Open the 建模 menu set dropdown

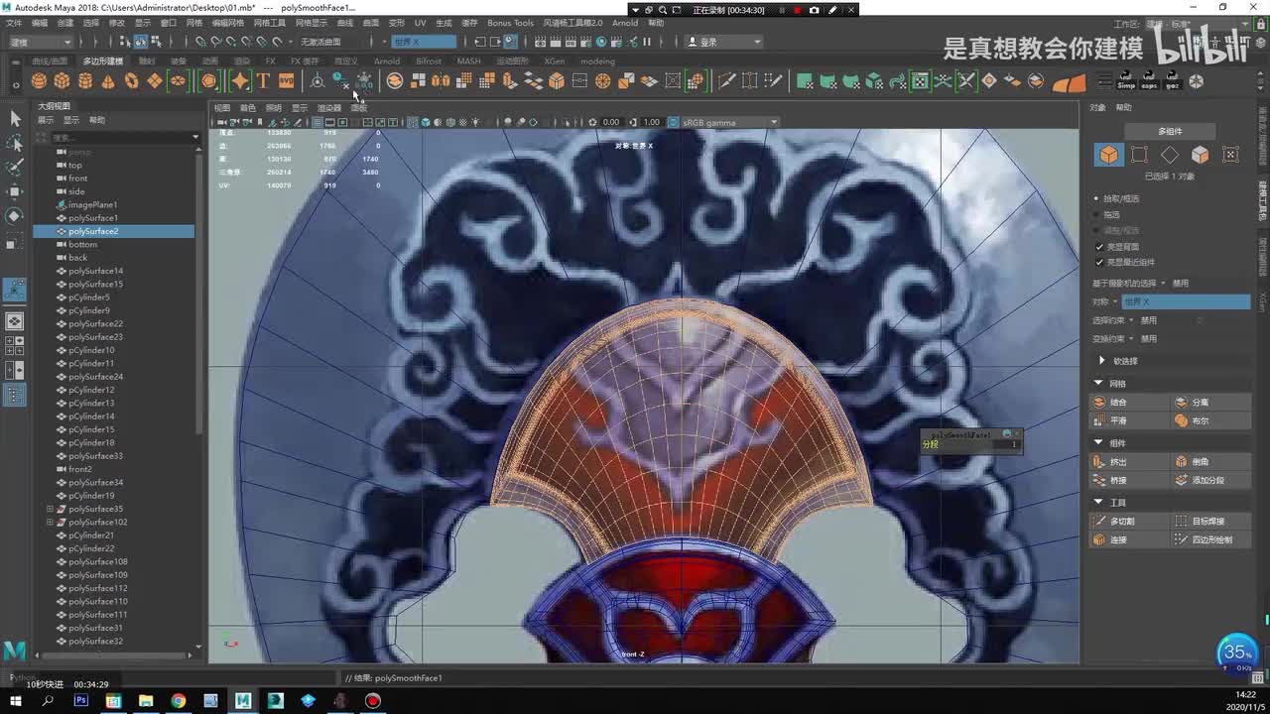[x=40, y=42]
